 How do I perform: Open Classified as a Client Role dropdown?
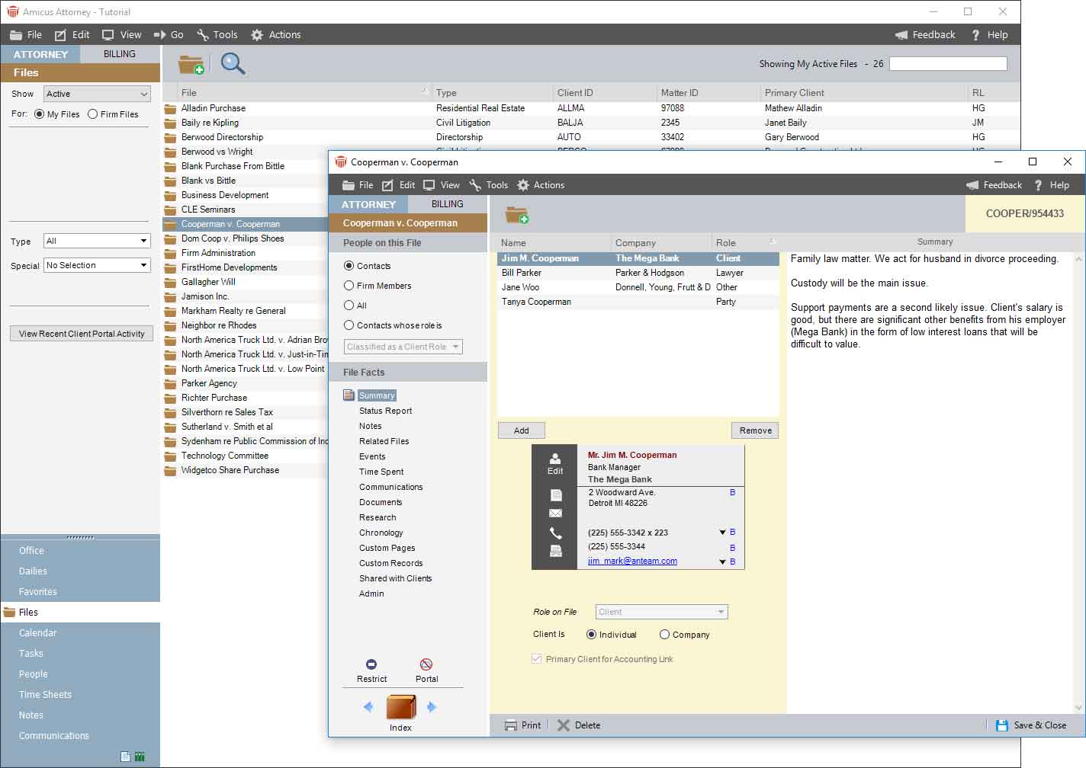click(x=403, y=347)
